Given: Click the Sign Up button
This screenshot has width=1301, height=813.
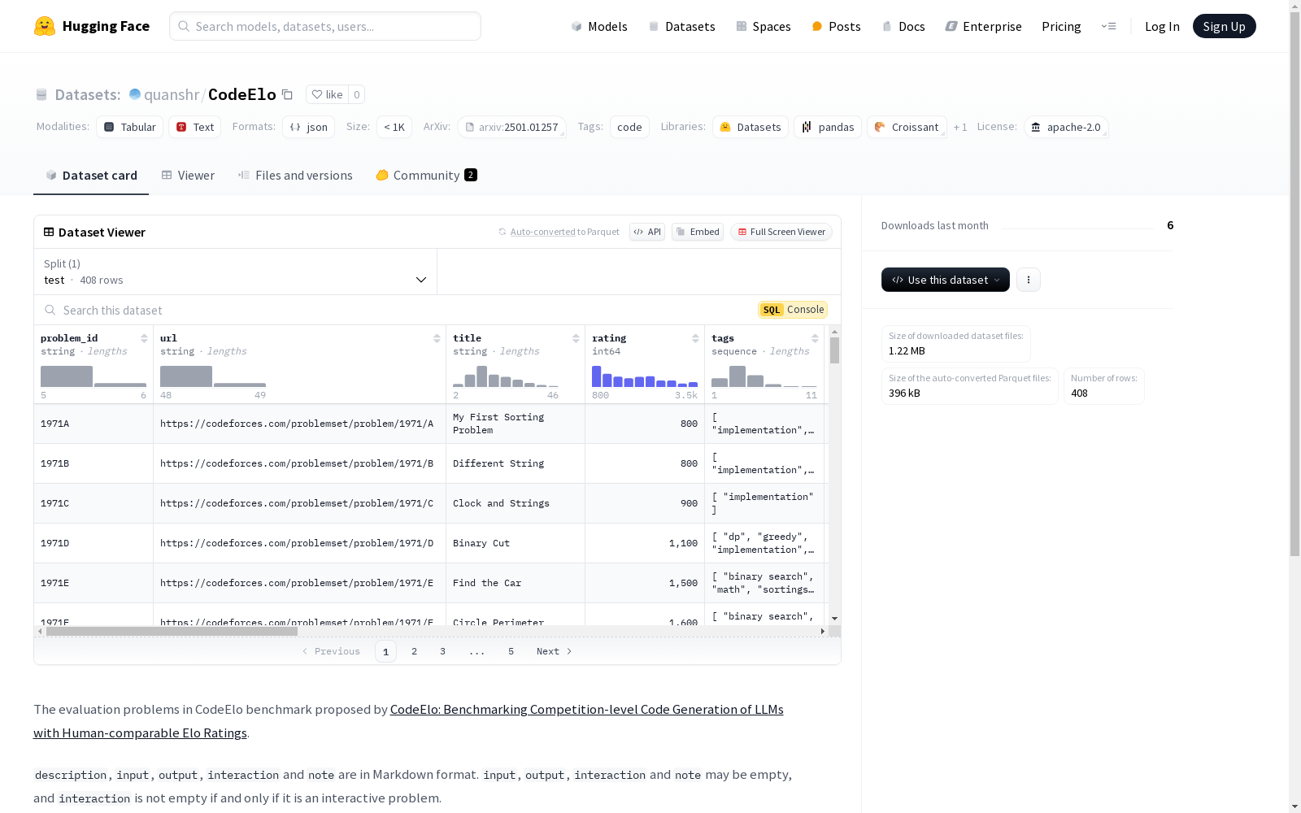Looking at the screenshot, I should click(1224, 26).
